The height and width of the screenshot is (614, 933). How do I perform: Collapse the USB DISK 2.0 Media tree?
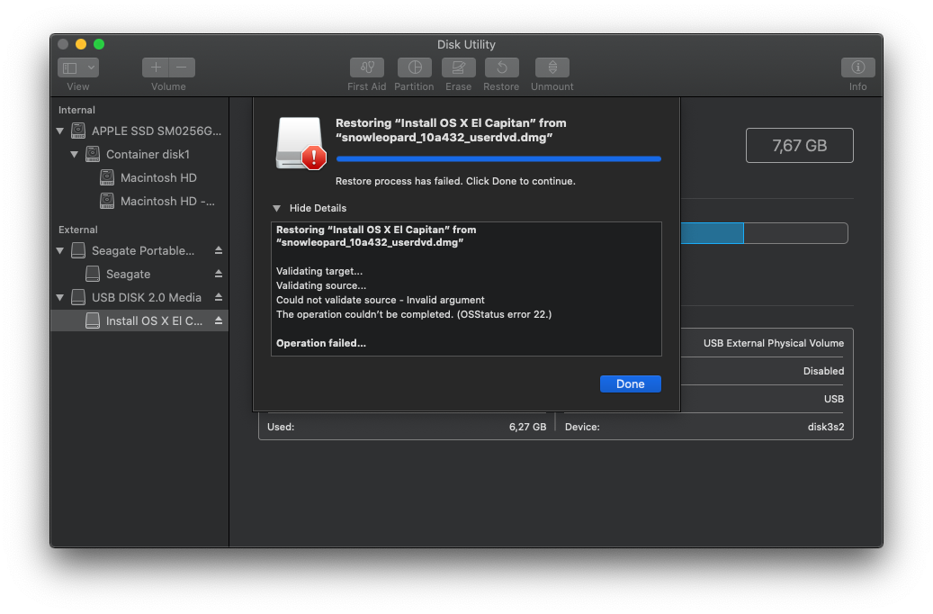pyautogui.click(x=60, y=297)
